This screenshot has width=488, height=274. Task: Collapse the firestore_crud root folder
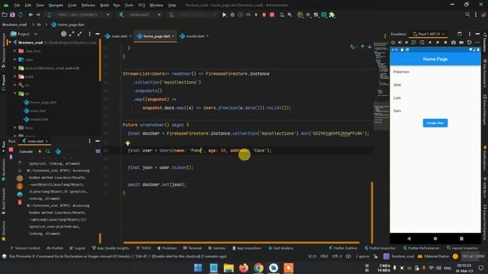[x=10, y=43]
